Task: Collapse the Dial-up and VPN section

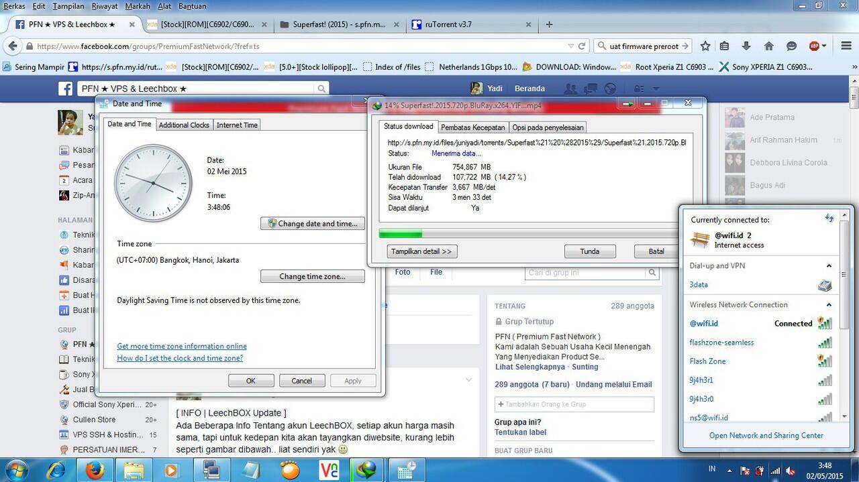Action: pyautogui.click(x=829, y=266)
